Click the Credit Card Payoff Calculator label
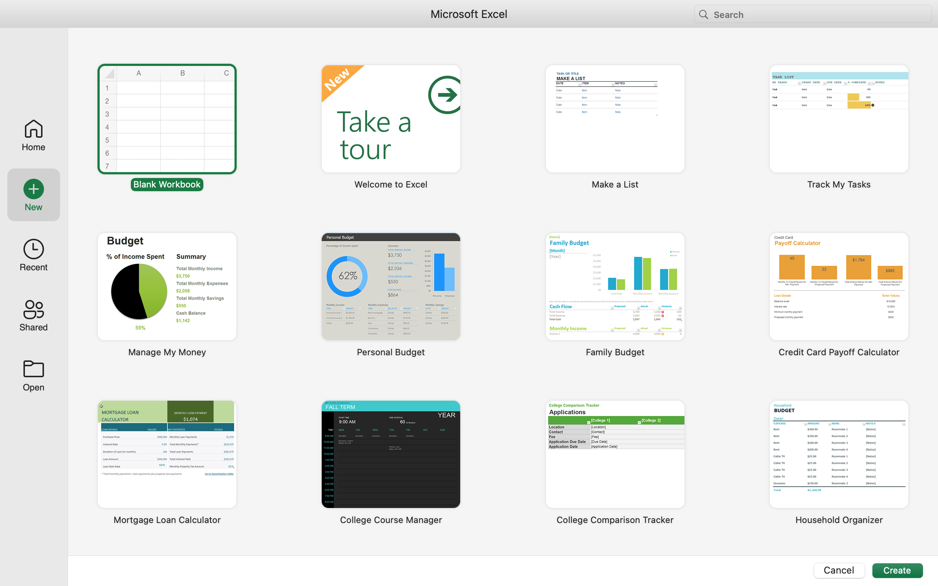Viewport: 938px width, 586px height. (839, 352)
